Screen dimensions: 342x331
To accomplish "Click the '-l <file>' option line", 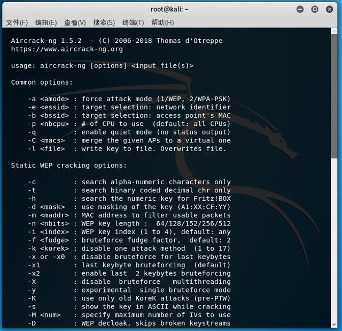I will 127,149.
